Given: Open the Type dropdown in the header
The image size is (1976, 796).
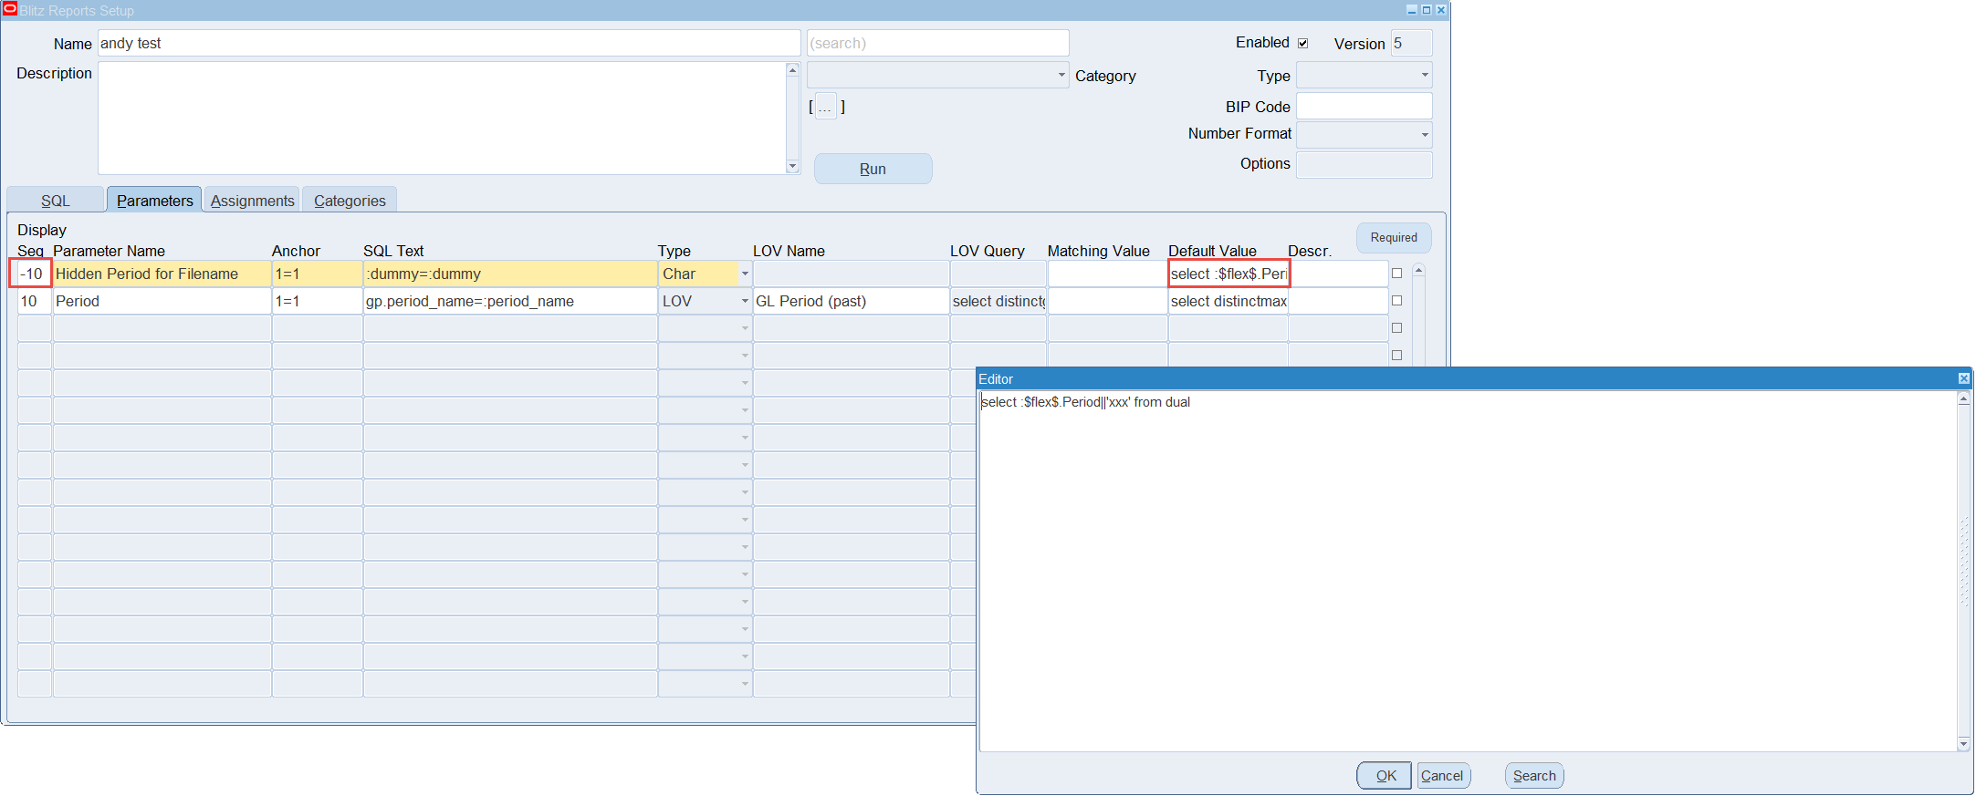Looking at the screenshot, I should tap(1425, 75).
